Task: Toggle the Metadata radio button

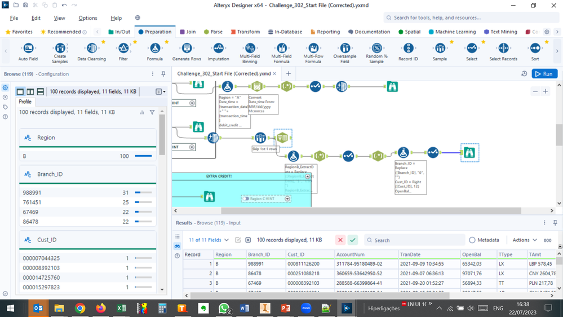Action: click(x=472, y=240)
